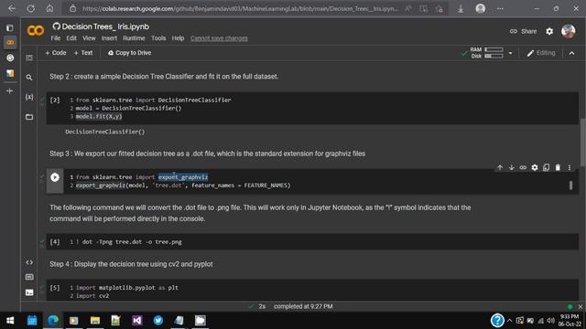This screenshot has height=329, width=586.
Task: Open find and replace search icon
Action: 29,78
